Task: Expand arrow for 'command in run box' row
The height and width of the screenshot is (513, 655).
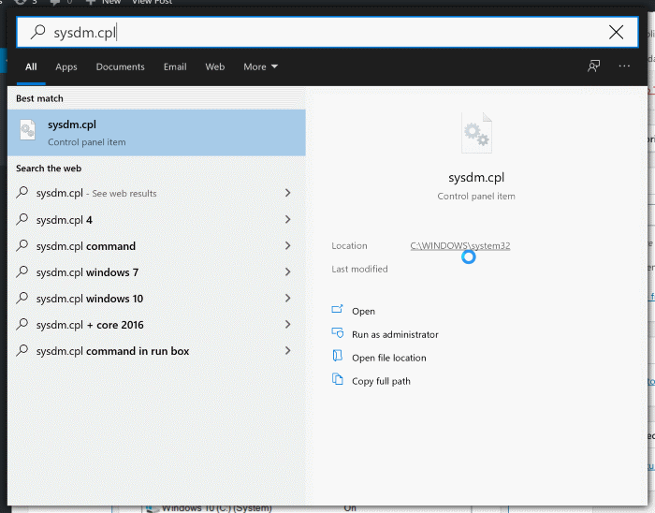Action: (x=288, y=350)
